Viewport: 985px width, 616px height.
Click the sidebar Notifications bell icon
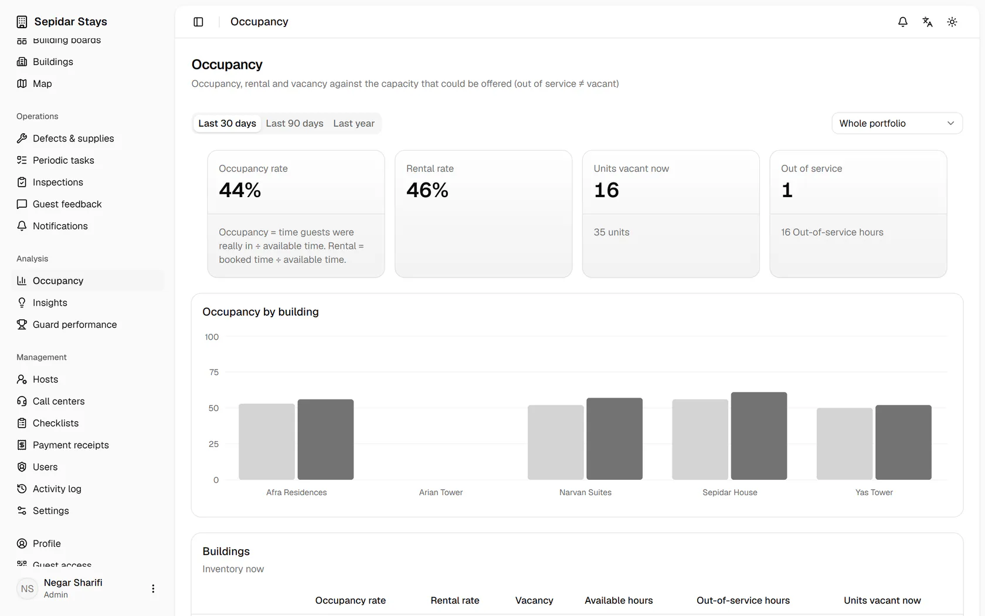(22, 226)
